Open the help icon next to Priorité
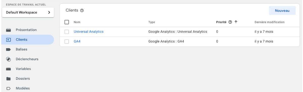Image resolution: width=303 pixels, height=92 pixels. [230, 22]
